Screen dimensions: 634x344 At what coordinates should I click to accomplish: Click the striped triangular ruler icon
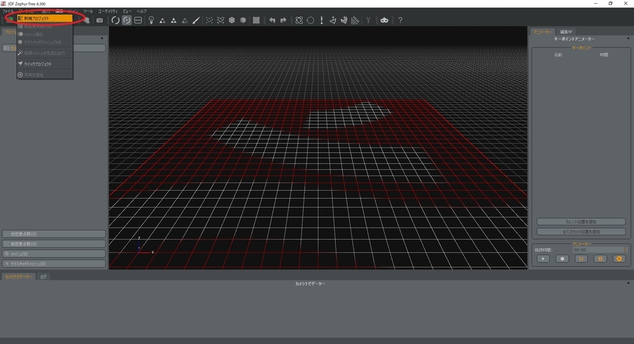(x=355, y=20)
